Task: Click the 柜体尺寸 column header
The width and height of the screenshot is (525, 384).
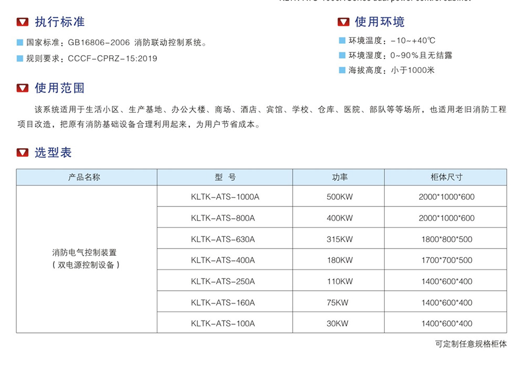Action: 446,178
